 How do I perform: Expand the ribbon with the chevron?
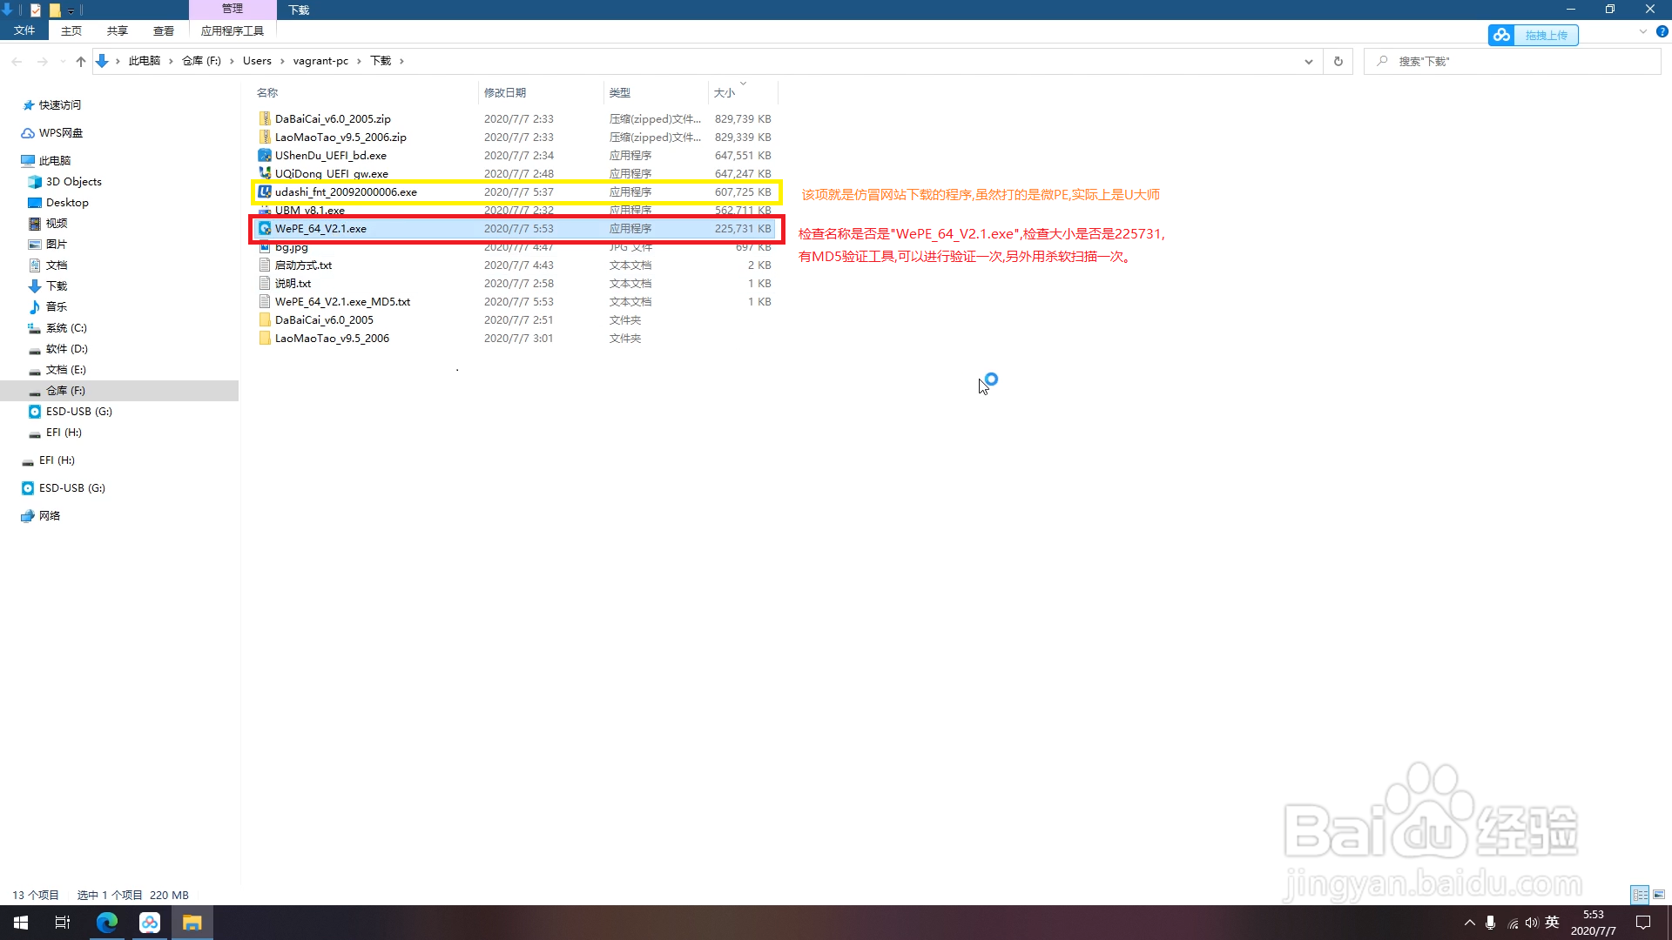[x=1642, y=31]
